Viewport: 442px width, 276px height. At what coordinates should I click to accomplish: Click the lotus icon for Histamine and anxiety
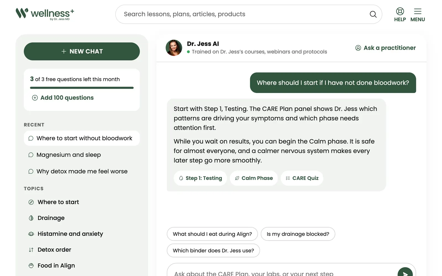tap(31, 234)
